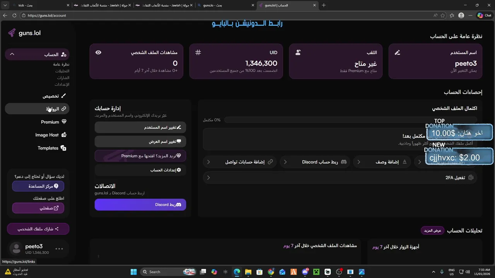Click the gear icon in account settings button
This screenshot has width=495, height=278.
click(179, 170)
